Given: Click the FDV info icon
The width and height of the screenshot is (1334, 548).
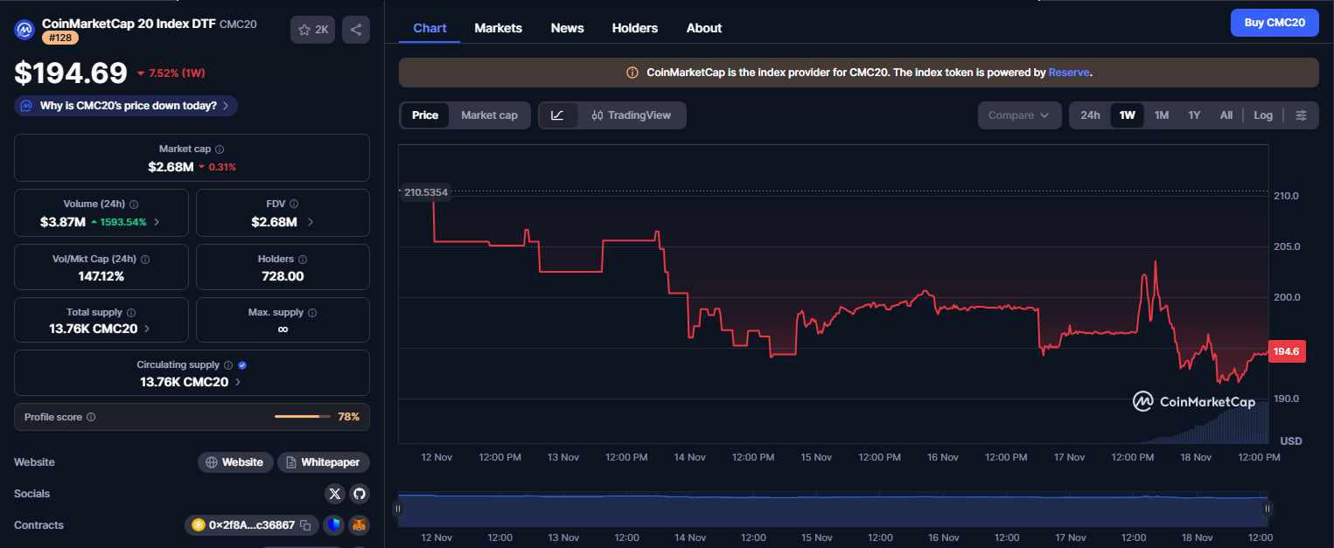Looking at the screenshot, I should pos(294,204).
